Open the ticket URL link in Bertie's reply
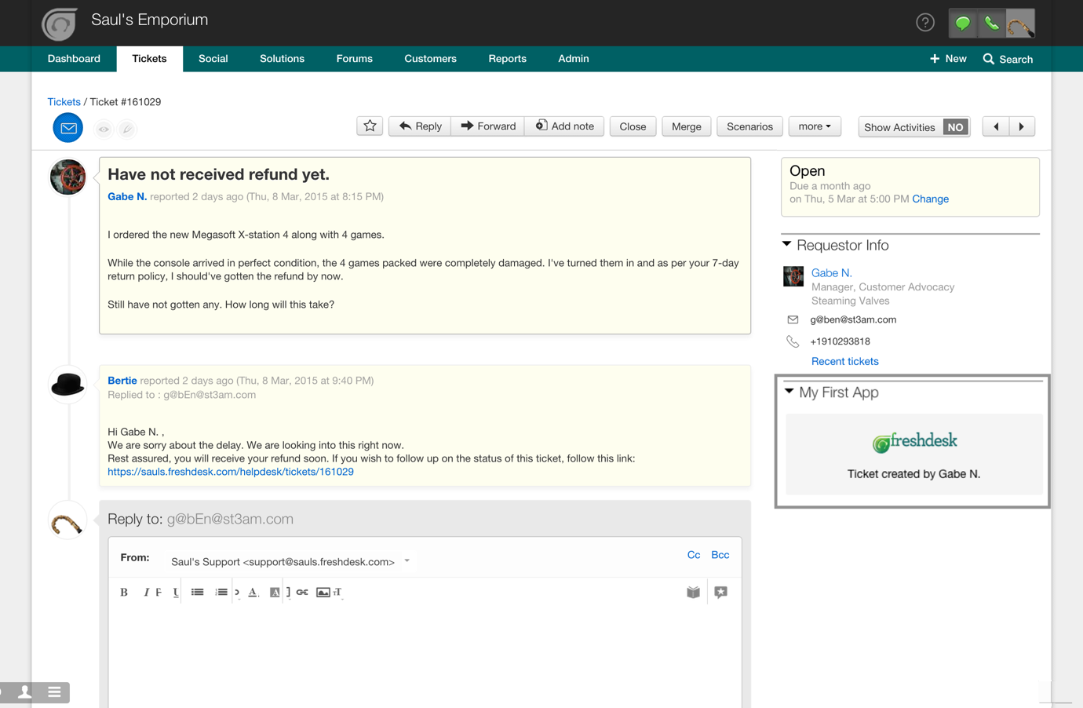 (231, 472)
